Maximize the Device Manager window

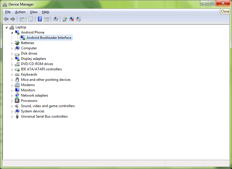212,3
